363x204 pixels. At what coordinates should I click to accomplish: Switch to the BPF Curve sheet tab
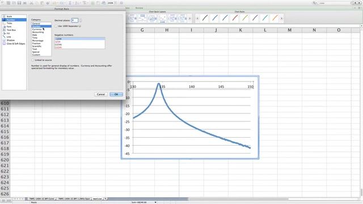point(41,199)
